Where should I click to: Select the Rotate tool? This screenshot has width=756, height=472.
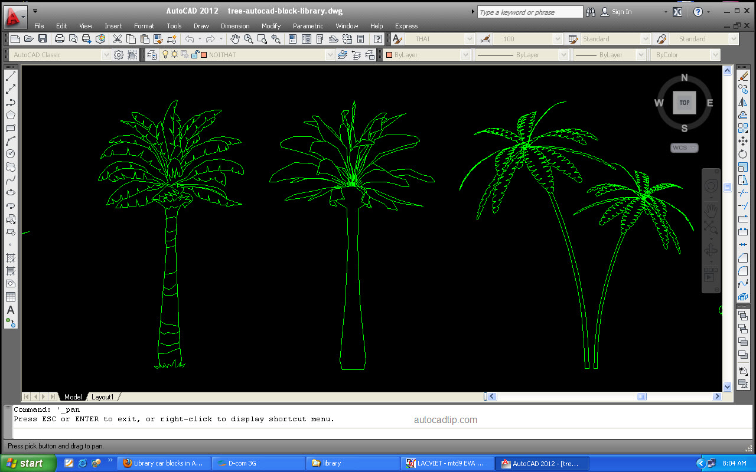[744, 154]
